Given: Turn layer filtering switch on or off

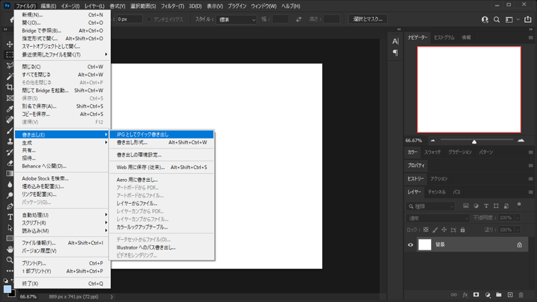Looking at the screenshot, I should click(x=519, y=205).
